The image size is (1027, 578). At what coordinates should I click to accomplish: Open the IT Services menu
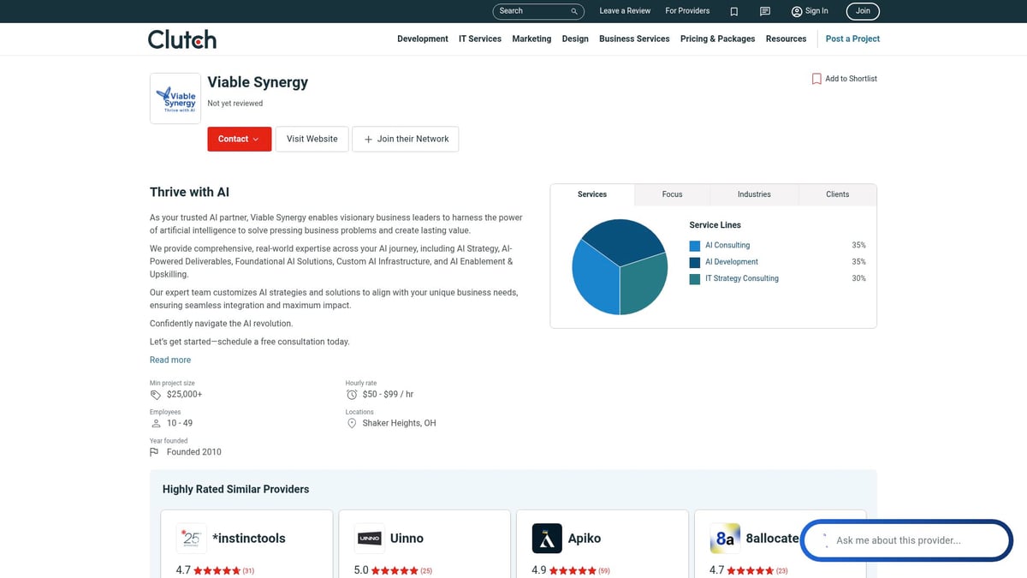[x=480, y=39]
